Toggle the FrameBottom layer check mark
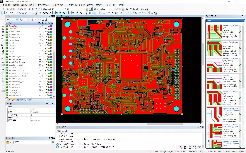The height and width of the screenshot is (153, 246). pos(7,34)
